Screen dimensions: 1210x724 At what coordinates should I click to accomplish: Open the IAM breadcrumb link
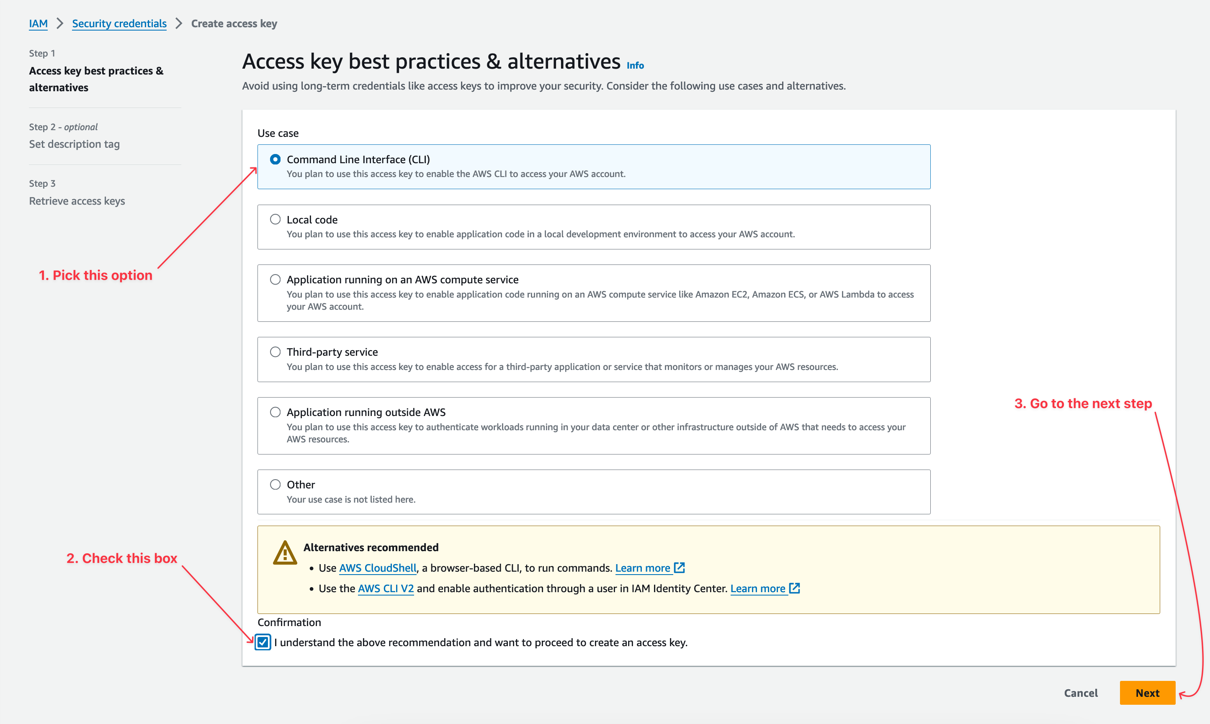click(x=38, y=23)
